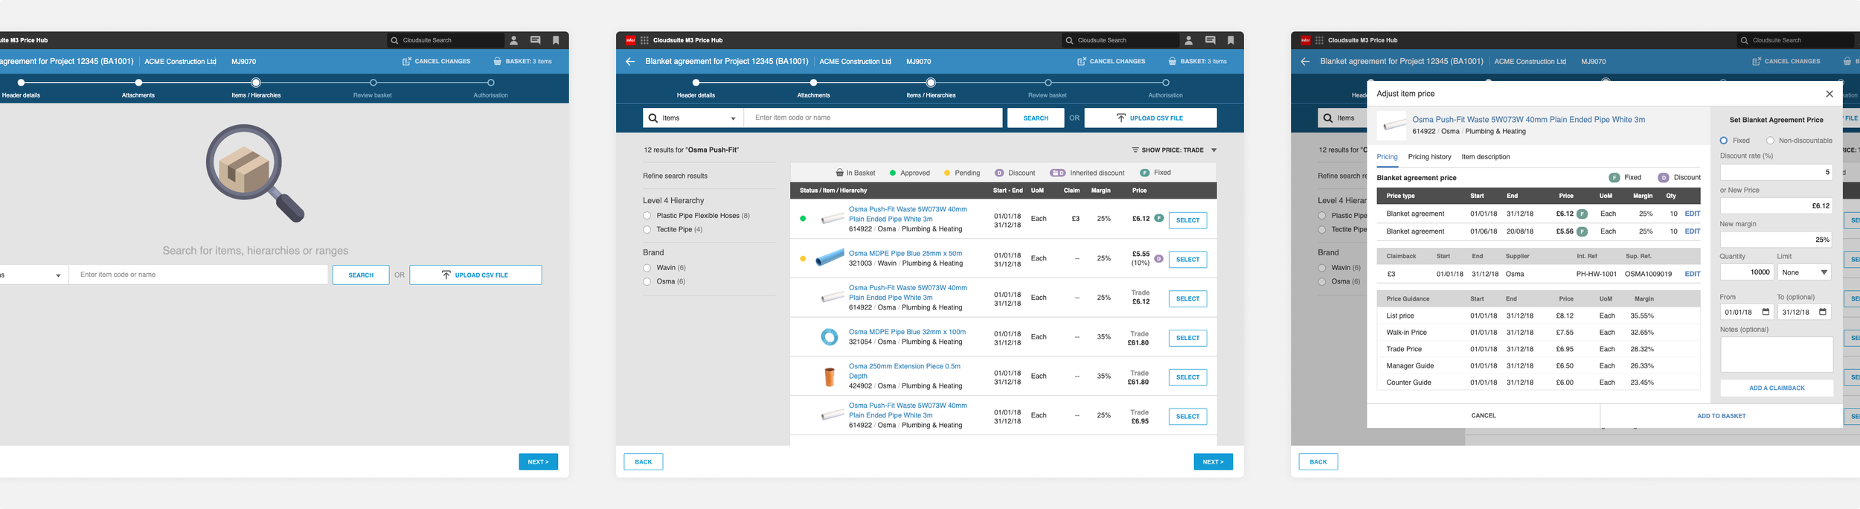Open user profile icon in left screen header
This screenshot has height=509, width=1860.
click(x=513, y=40)
